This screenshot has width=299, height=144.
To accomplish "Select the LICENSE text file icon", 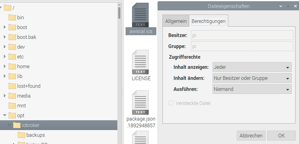I will [140, 62].
